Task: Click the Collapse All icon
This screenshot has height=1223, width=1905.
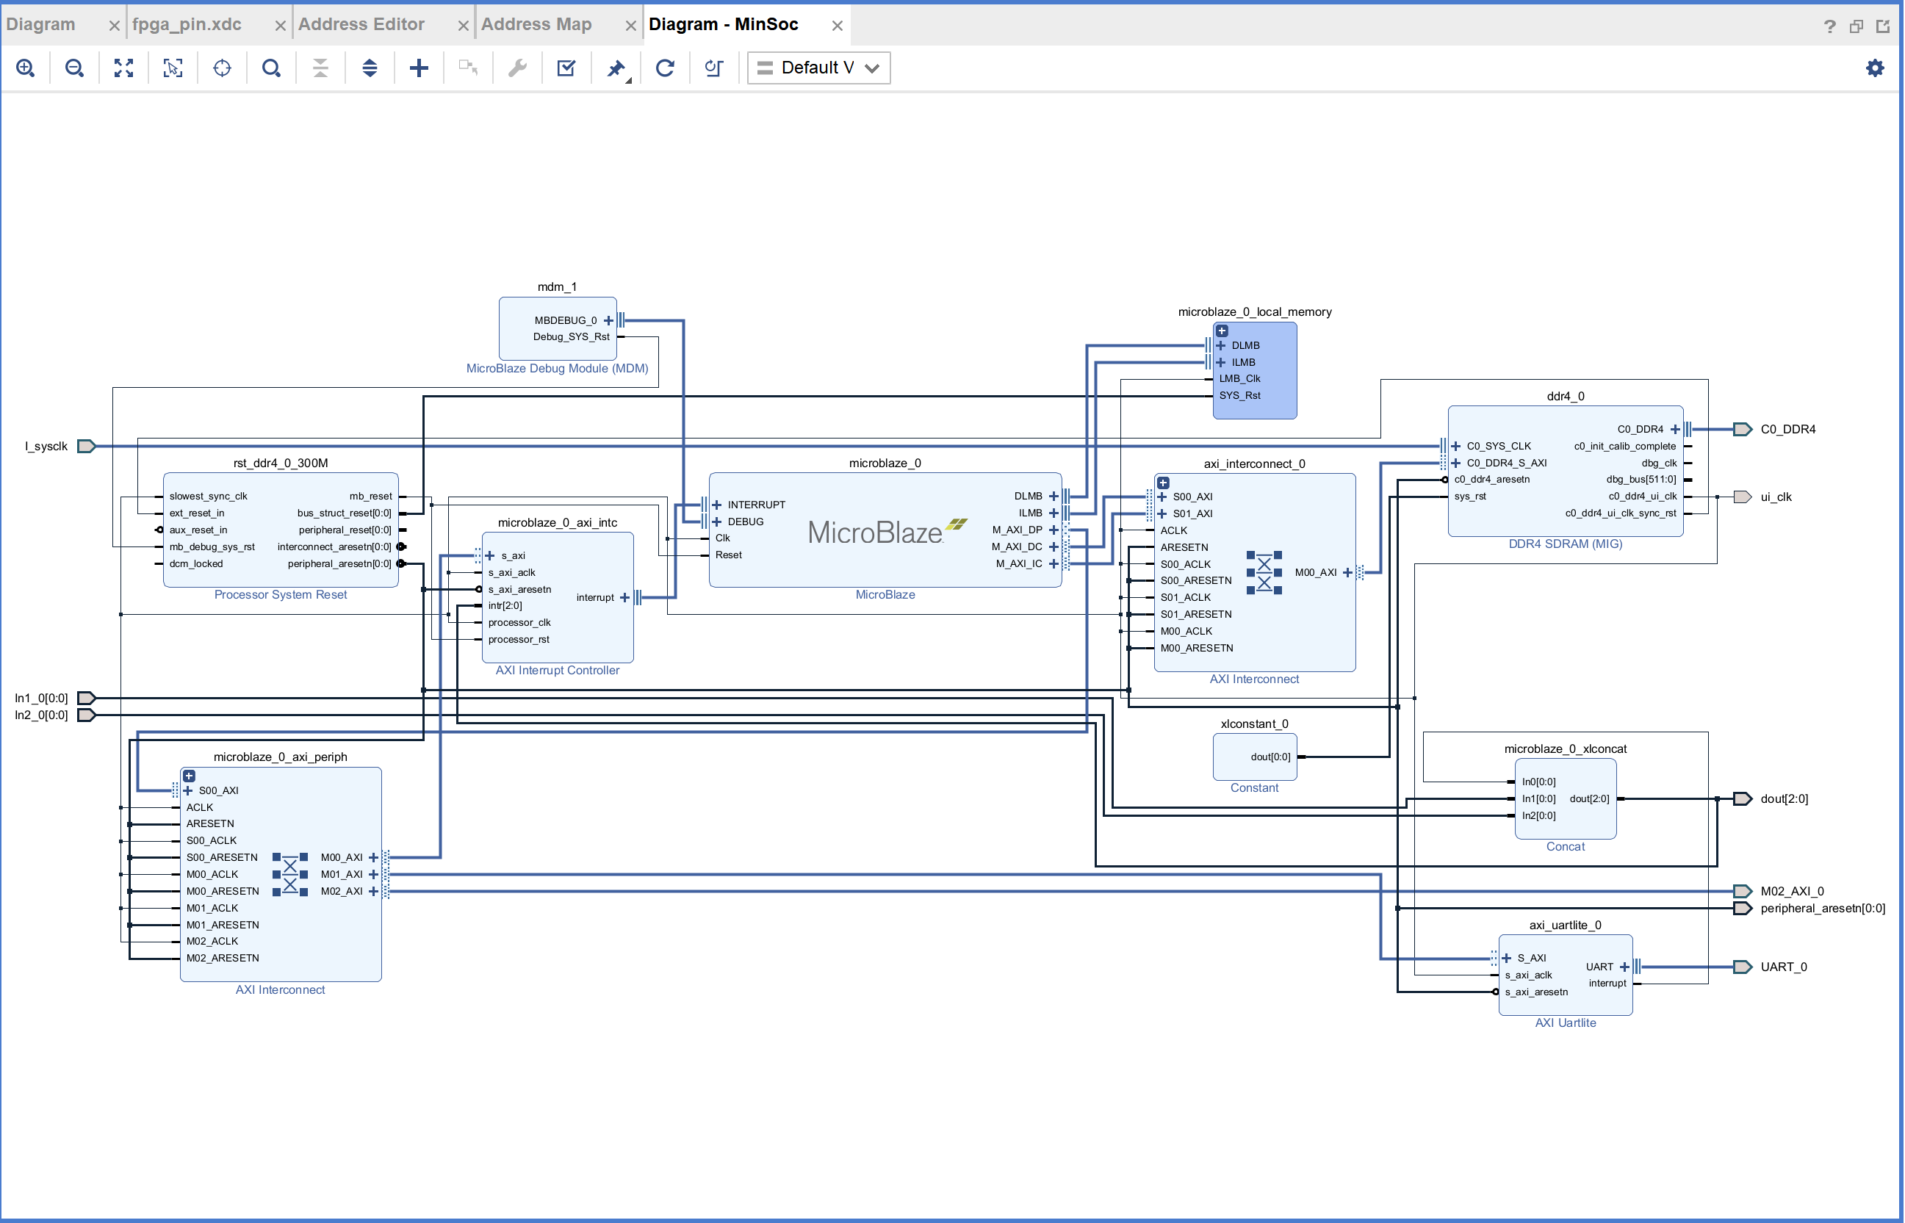Action: [x=321, y=68]
